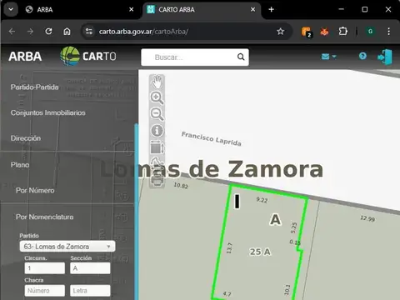Click the browser forward arrow
The image size is (400, 300).
(x=30, y=32)
